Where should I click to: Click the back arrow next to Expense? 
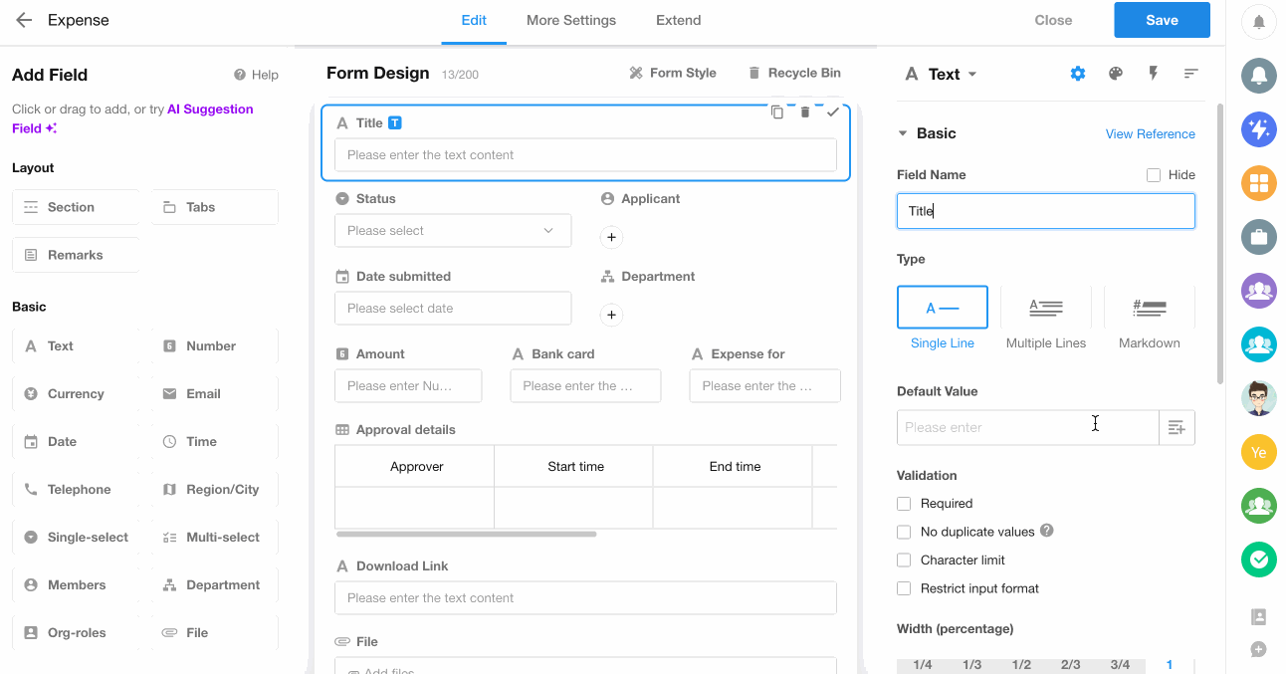[24, 20]
